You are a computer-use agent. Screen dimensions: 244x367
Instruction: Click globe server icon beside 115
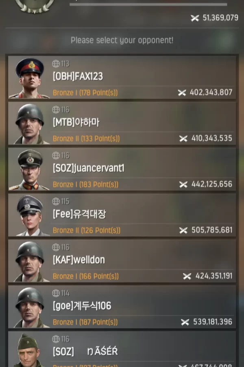click(56, 201)
